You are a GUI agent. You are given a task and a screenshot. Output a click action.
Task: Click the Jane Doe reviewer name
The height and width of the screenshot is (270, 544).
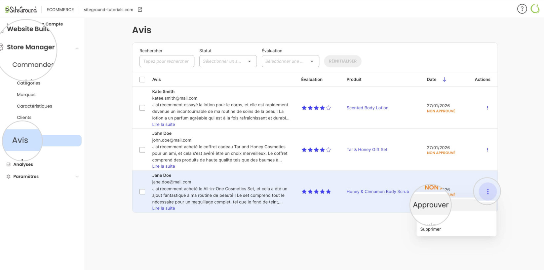[x=162, y=175]
